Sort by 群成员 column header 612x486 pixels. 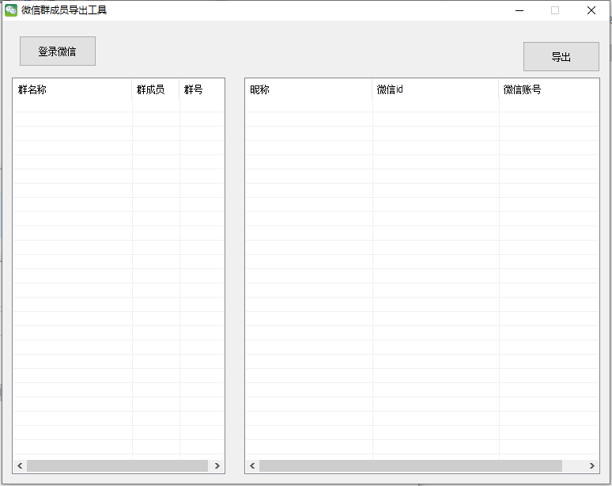pos(156,89)
